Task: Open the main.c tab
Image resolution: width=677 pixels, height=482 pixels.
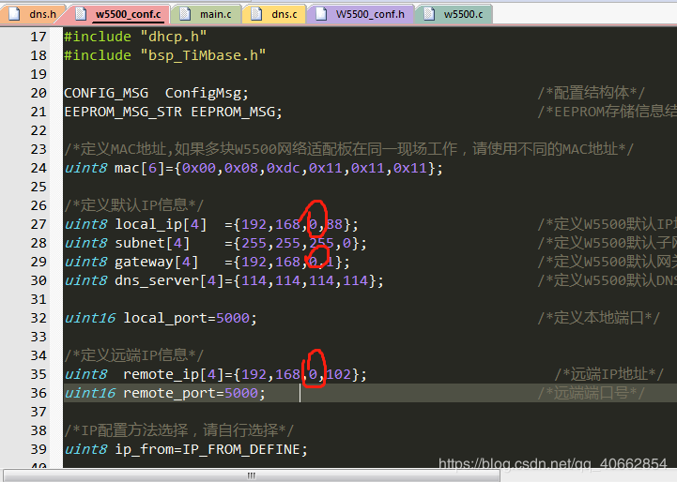Action: 207,14
